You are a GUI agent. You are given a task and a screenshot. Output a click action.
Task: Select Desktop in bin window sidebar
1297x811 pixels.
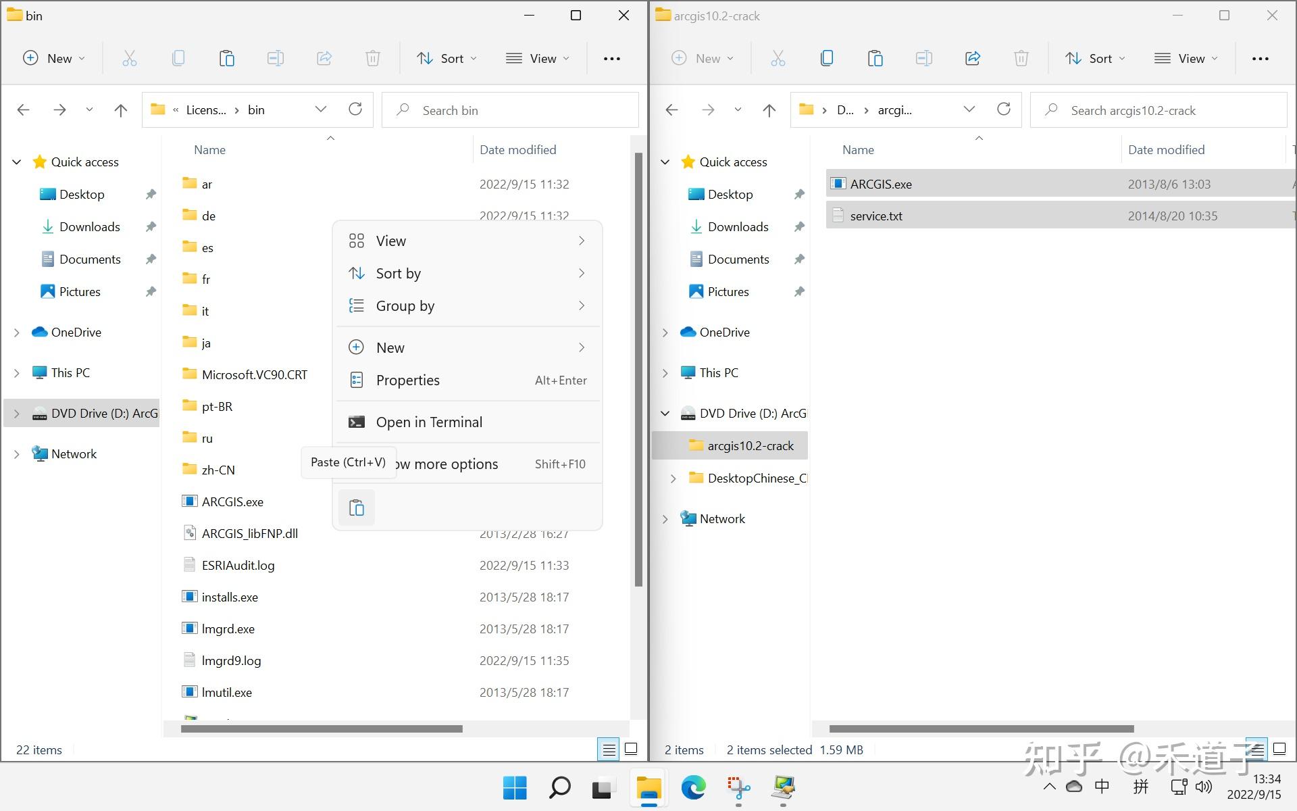click(x=82, y=195)
